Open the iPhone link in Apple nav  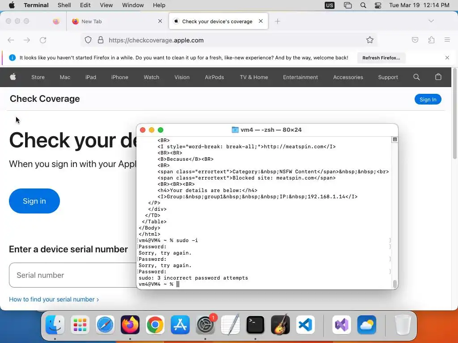(120, 77)
